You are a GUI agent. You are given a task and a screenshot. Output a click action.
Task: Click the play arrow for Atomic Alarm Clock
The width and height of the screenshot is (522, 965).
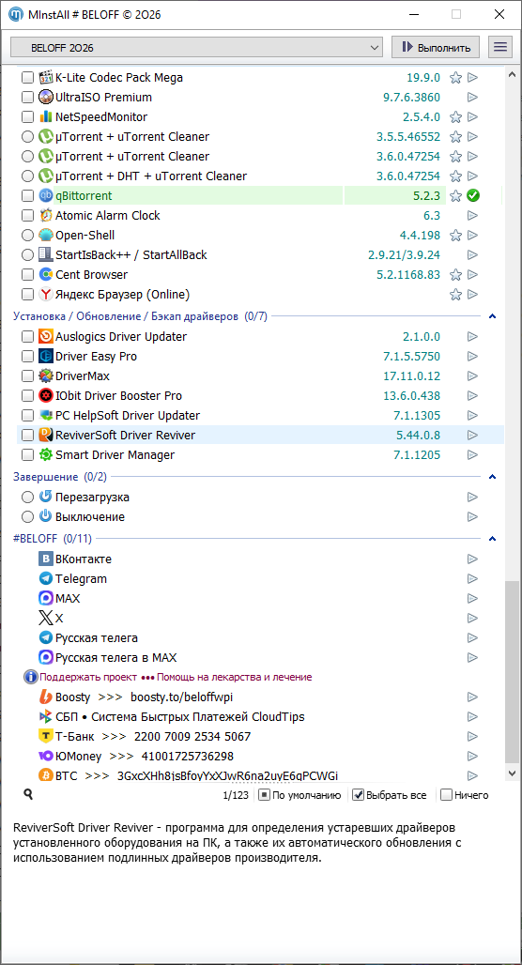[x=473, y=215]
